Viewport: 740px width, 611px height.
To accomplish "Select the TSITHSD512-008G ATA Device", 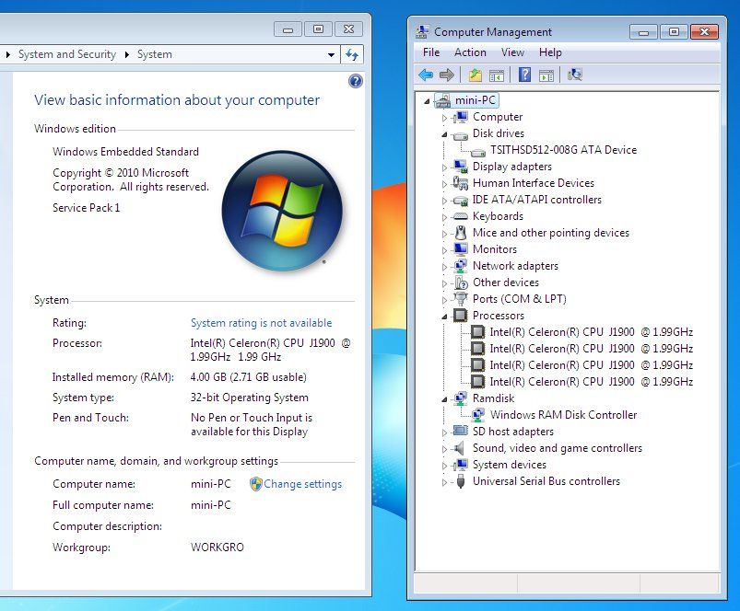I will point(563,150).
